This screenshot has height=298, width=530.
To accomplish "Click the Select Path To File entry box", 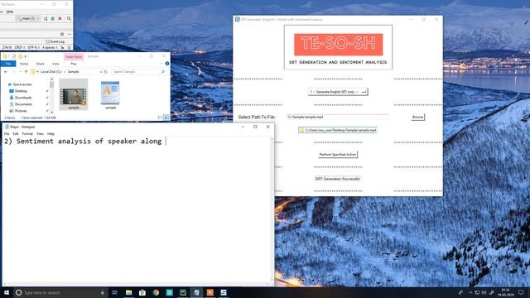I will point(337,117).
